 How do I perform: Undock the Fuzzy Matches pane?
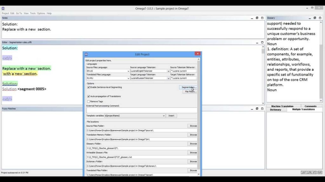pyautogui.click(x=257, y=109)
